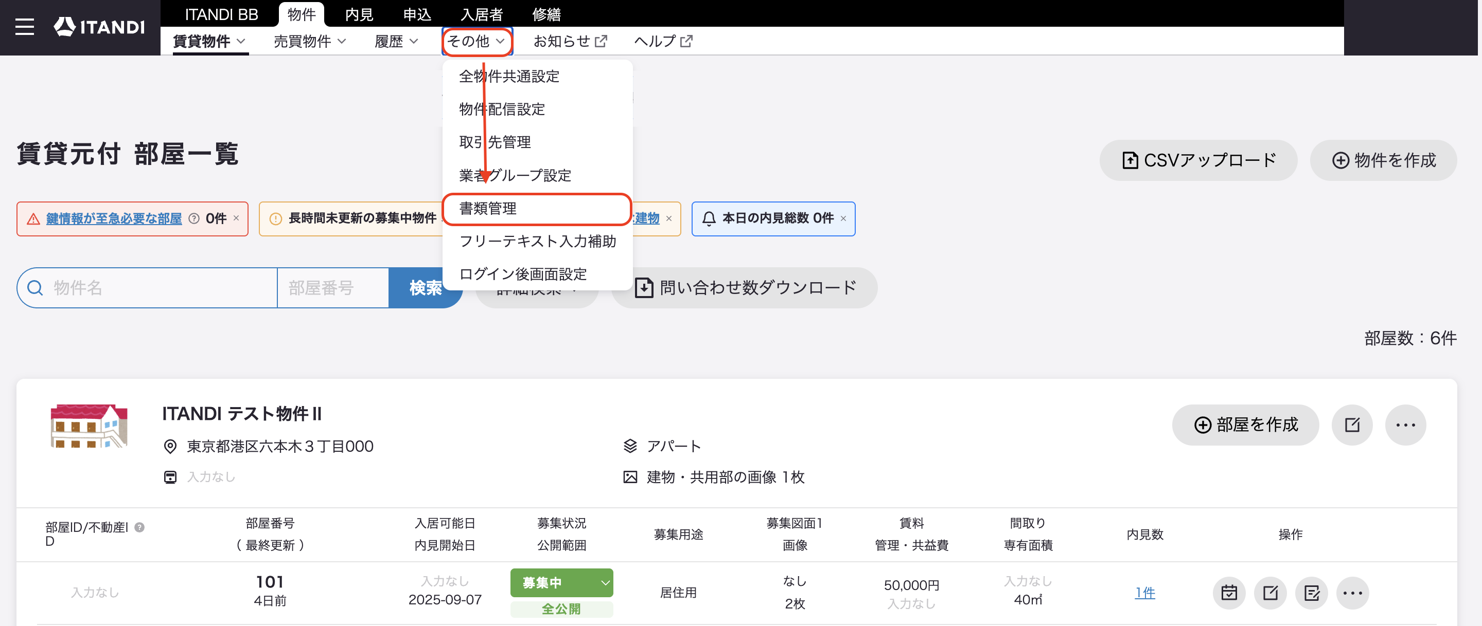
Task: Switch to the ITANDI BB tab
Action: (221, 14)
